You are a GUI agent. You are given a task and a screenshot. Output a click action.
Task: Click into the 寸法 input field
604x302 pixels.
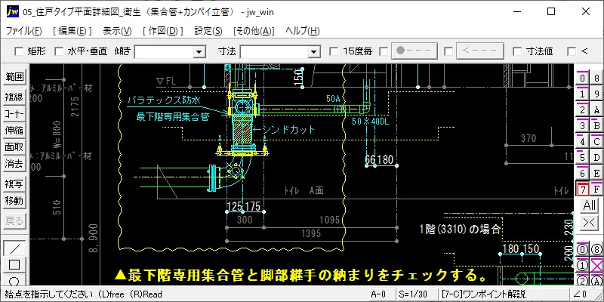pos(274,51)
